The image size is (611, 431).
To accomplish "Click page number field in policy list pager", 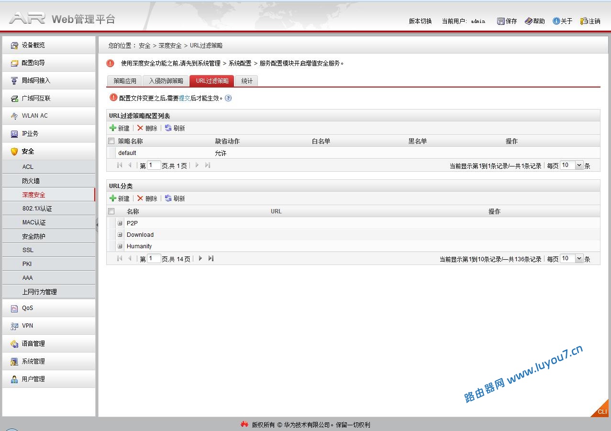I will point(154,165).
